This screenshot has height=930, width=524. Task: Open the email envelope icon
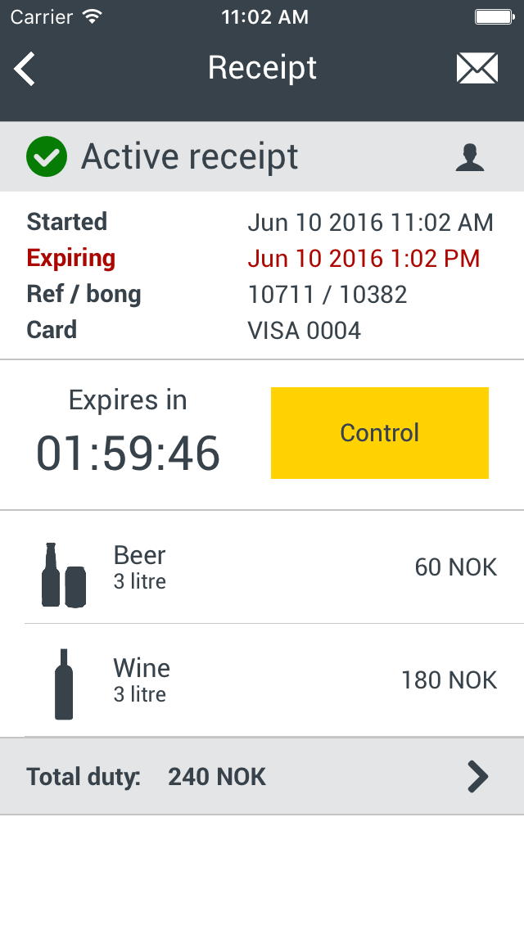(x=477, y=68)
